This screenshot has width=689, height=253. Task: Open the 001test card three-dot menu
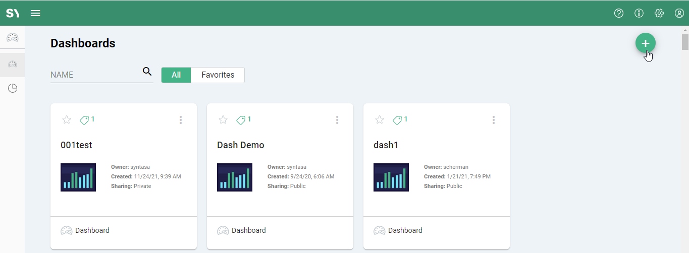pyautogui.click(x=181, y=120)
